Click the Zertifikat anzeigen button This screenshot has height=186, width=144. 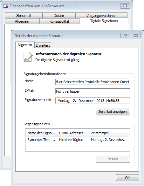pos(113,112)
